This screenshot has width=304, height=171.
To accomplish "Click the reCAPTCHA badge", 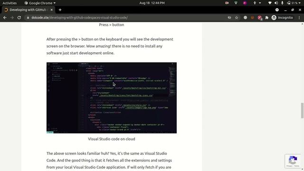I will pyautogui.click(x=293, y=161).
